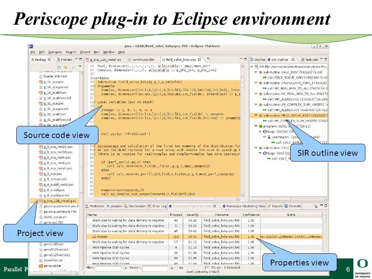Click the Link with Editor toolbar icon
The height and width of the screenshot is (279, 372).
pos(65,67)
